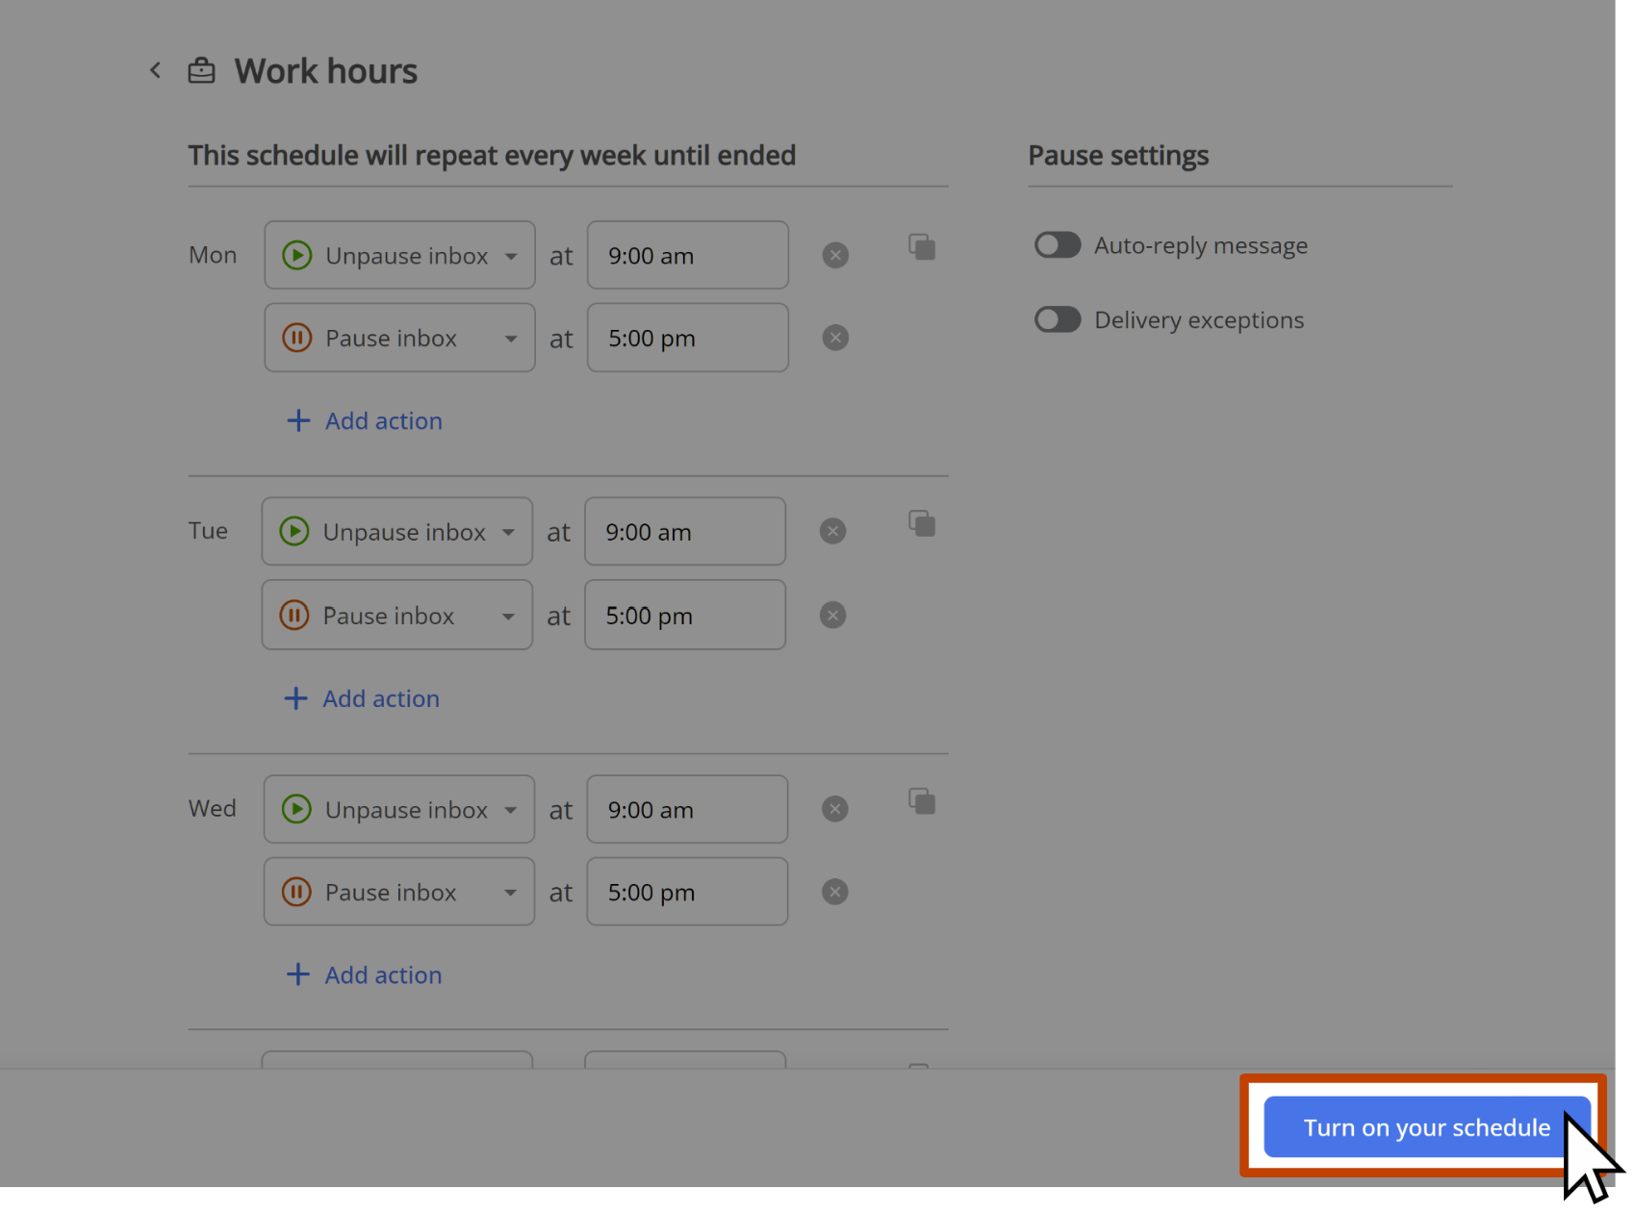Open Monday's Unpause inbox action dropdown
Viewport: 1634px width, 1212px height.
(399, 255)
